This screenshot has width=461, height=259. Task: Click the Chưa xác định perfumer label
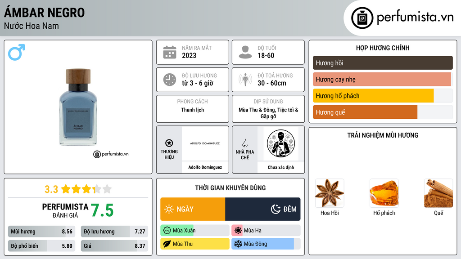pos(281,167)
